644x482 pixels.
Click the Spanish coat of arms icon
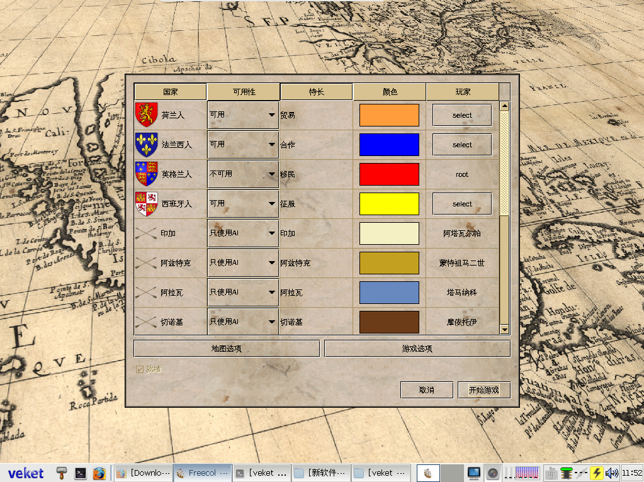(x=146, y=204)
